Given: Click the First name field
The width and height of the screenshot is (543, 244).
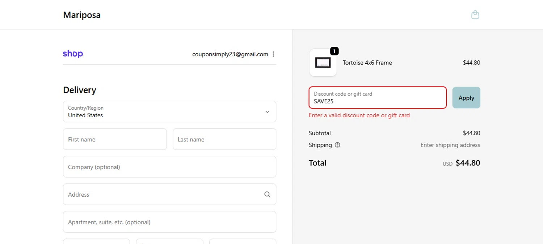Looking at the screenshot, I should point(115,139).
